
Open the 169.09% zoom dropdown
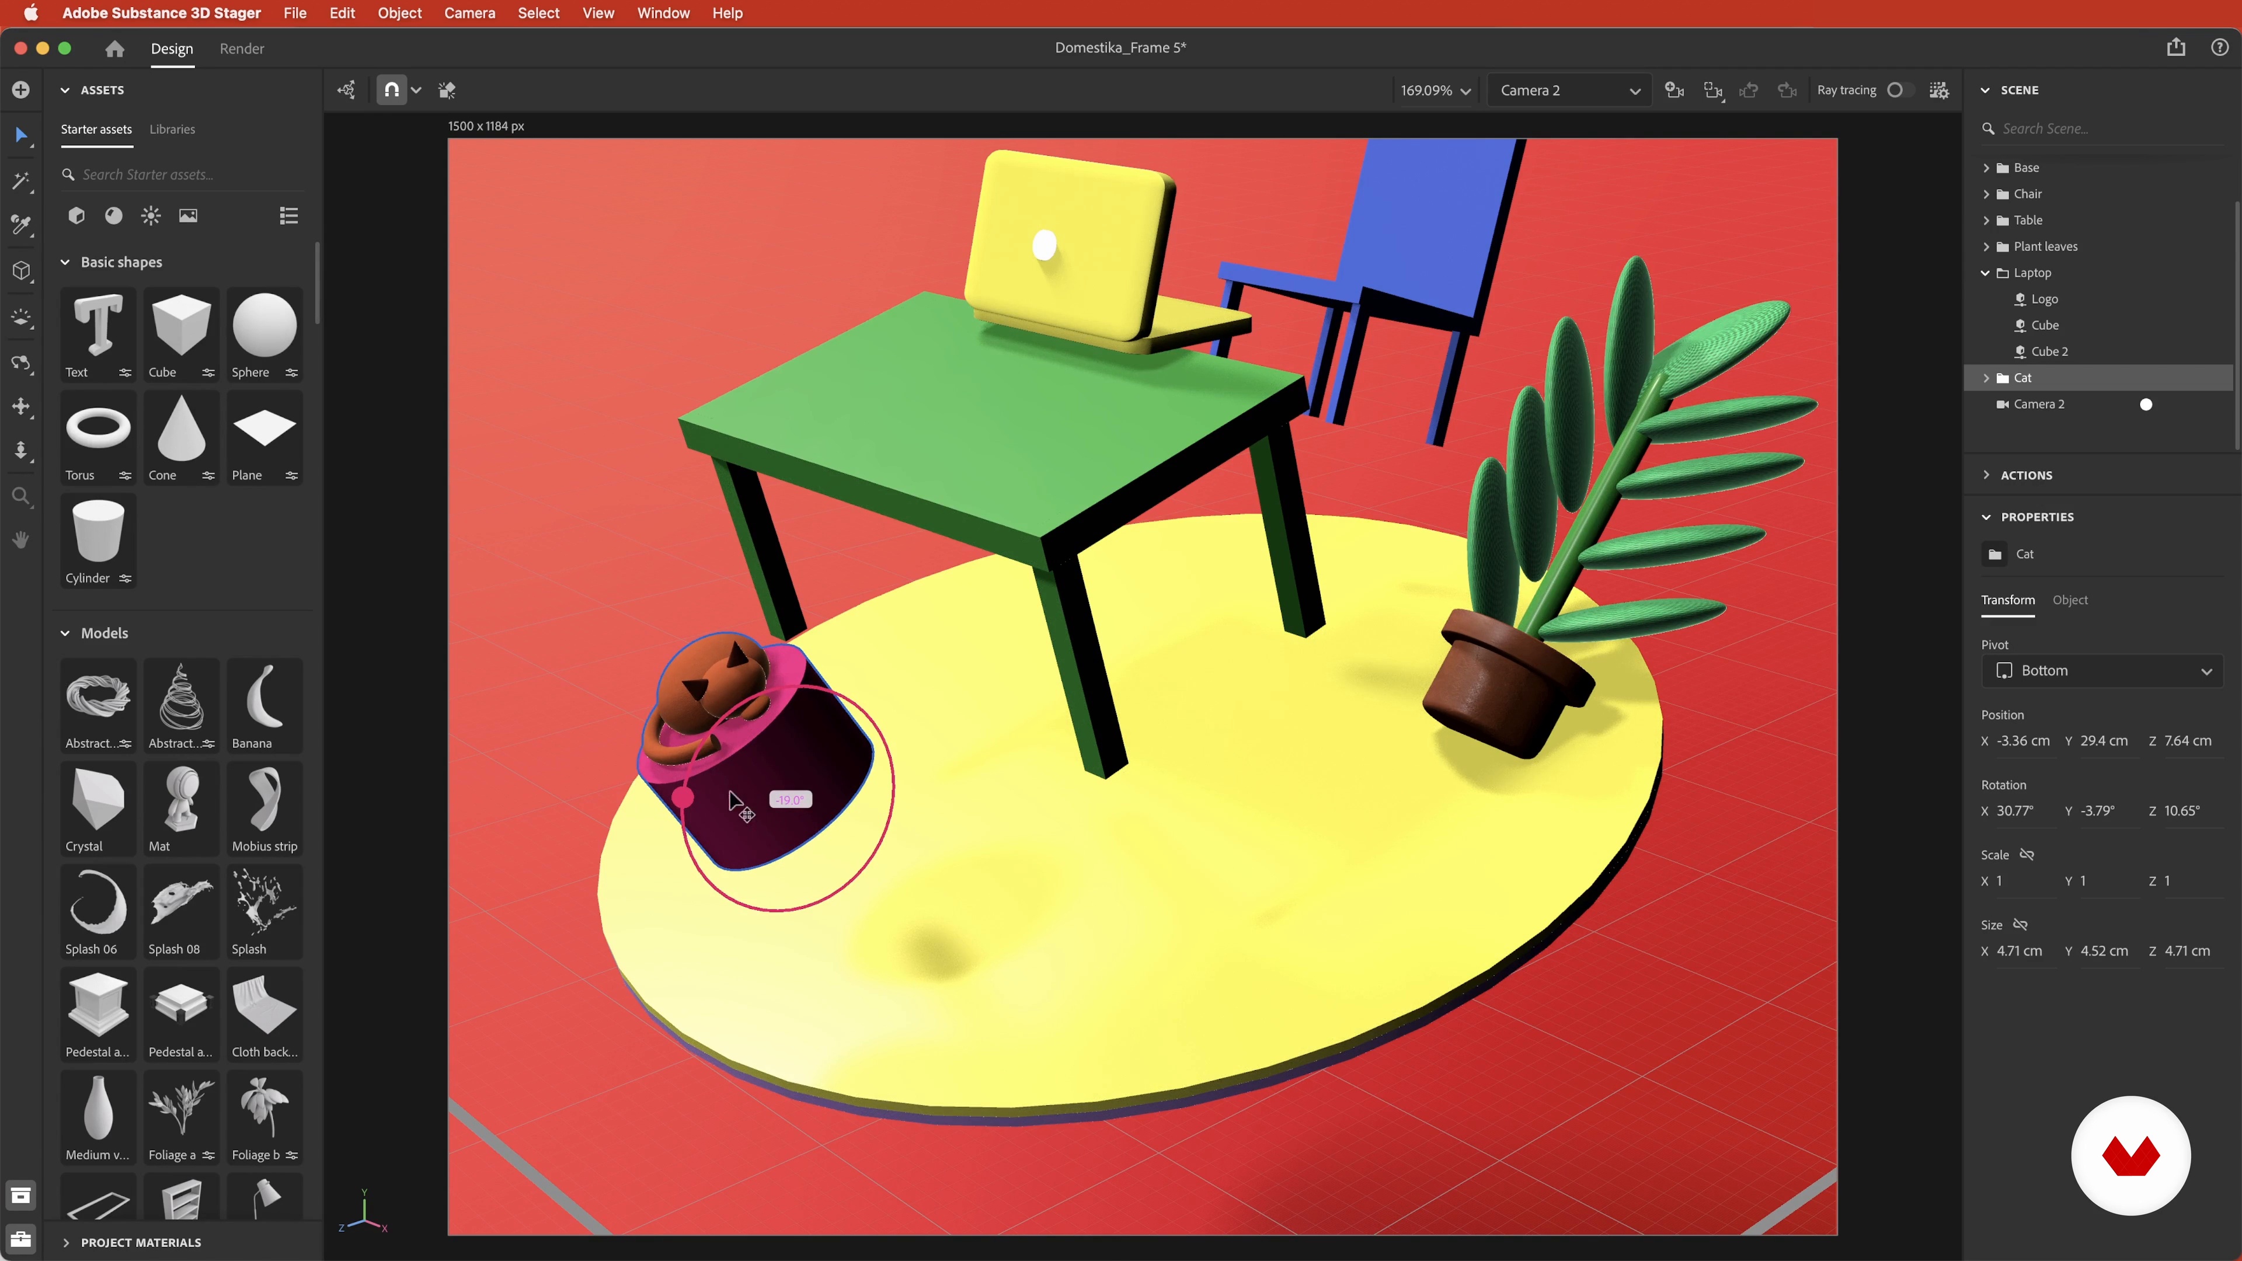(1435, 90)
